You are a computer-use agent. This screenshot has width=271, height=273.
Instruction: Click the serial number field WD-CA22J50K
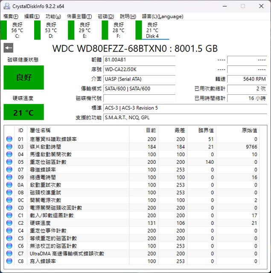coord(139,70)
